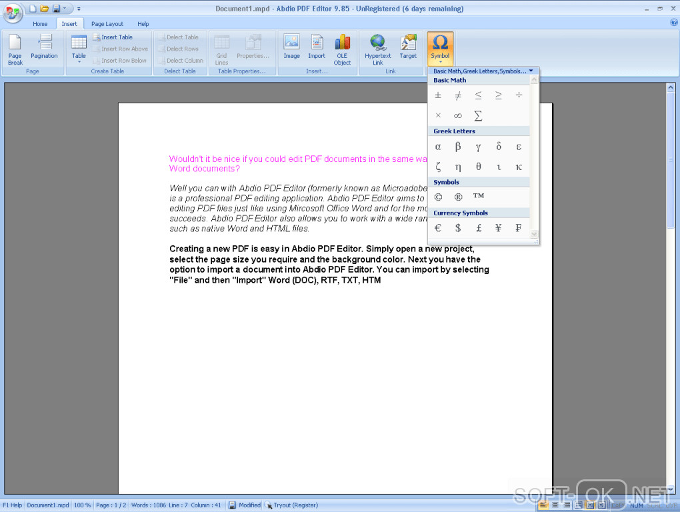Insert the registered trademark symbol
The image size is (680, 512).
458,197
